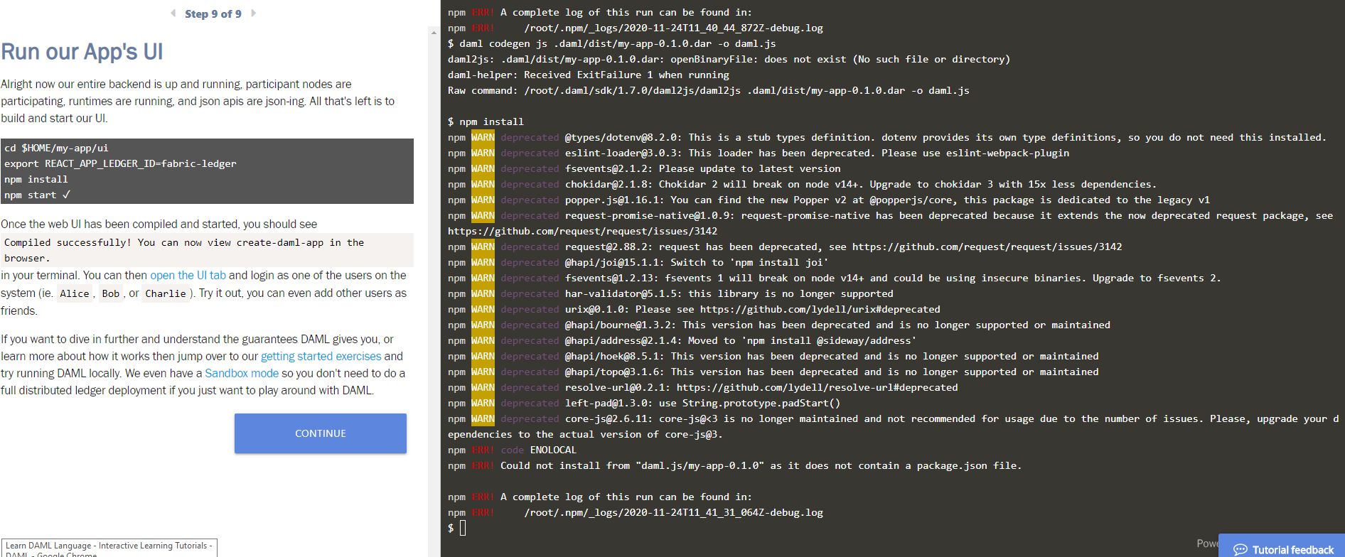This screenshot has height=557, width=1345.
Task: Click the Alice inline code username
Action: 75,293
